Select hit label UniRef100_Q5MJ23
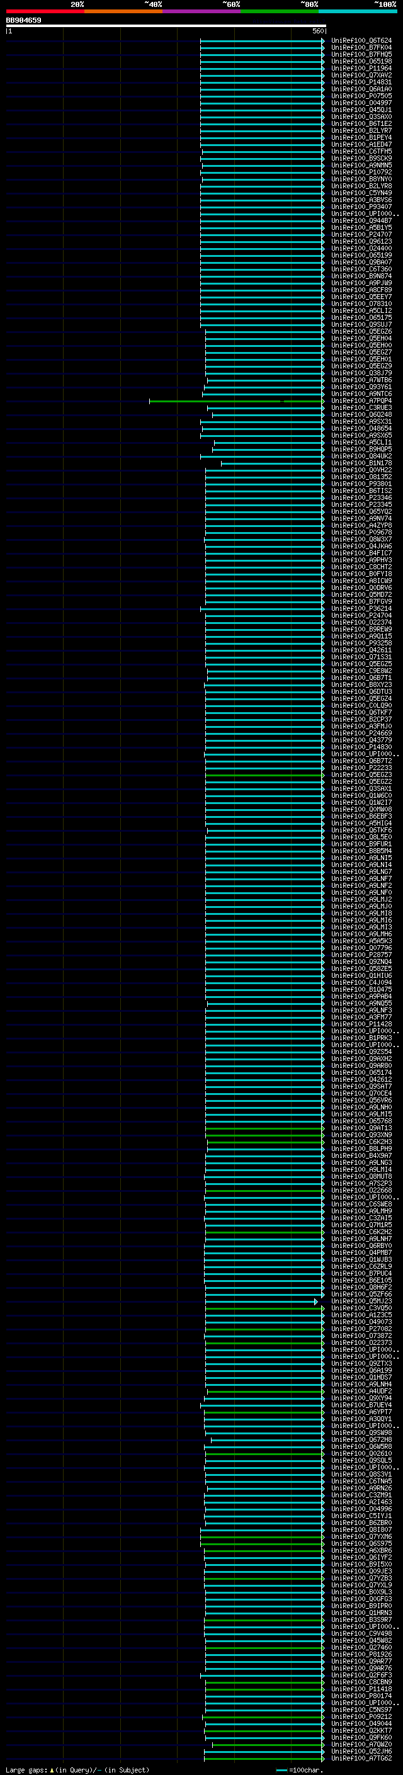This screenshot has width=403, height=1775. tap(361, 1301)
